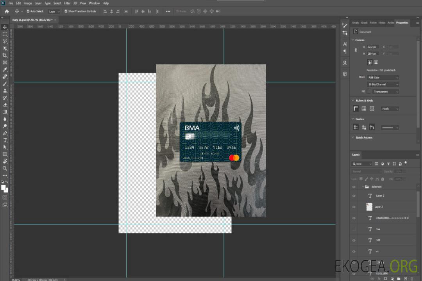Hide Layer 2 using its eye icon
Image resolution: width=422 pixels, height=281 pixels.
coord(354,196)
